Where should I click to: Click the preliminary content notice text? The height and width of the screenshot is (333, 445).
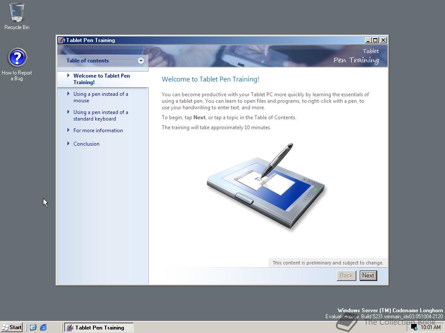328,263
